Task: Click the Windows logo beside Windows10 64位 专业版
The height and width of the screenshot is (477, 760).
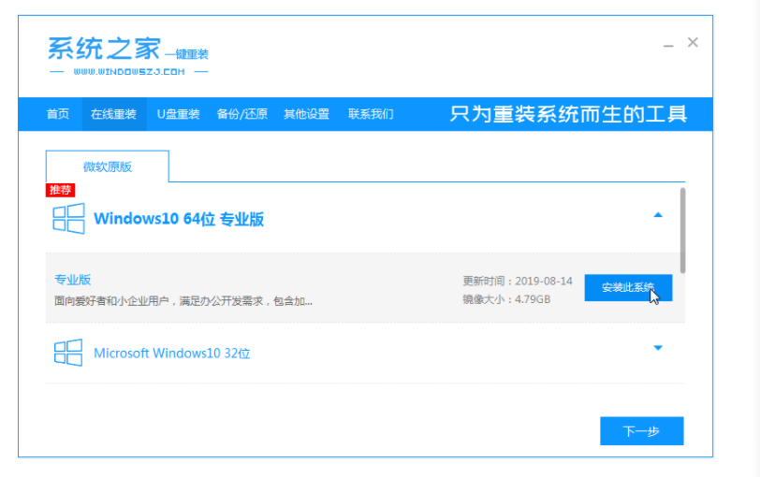Action: (68, 219)
